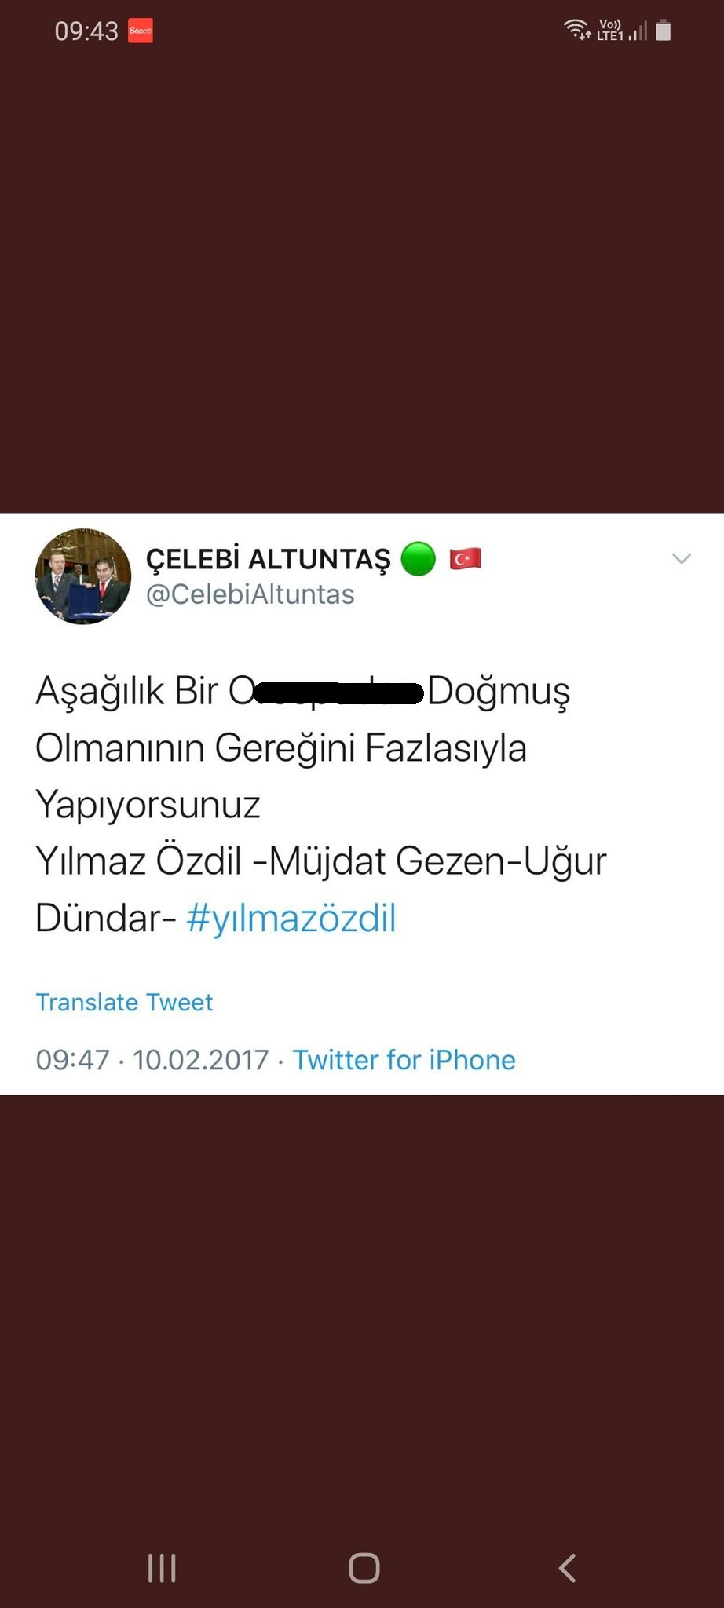
Task: Tap the Android home button
Action: point(364,1568)
